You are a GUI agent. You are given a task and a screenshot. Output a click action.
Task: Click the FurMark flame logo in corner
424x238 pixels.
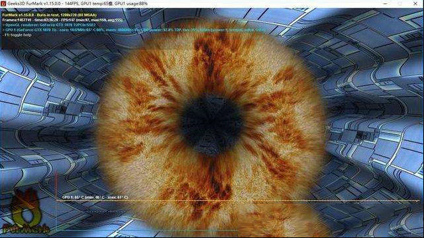point(26,212)
